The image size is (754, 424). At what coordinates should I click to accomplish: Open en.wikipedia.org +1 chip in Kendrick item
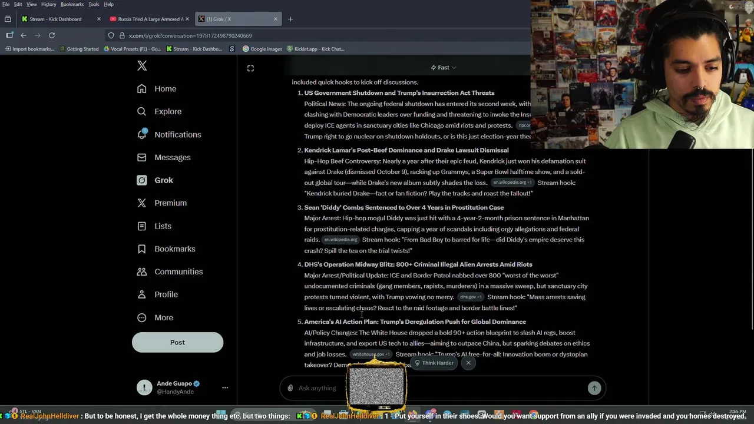(512, 183)
